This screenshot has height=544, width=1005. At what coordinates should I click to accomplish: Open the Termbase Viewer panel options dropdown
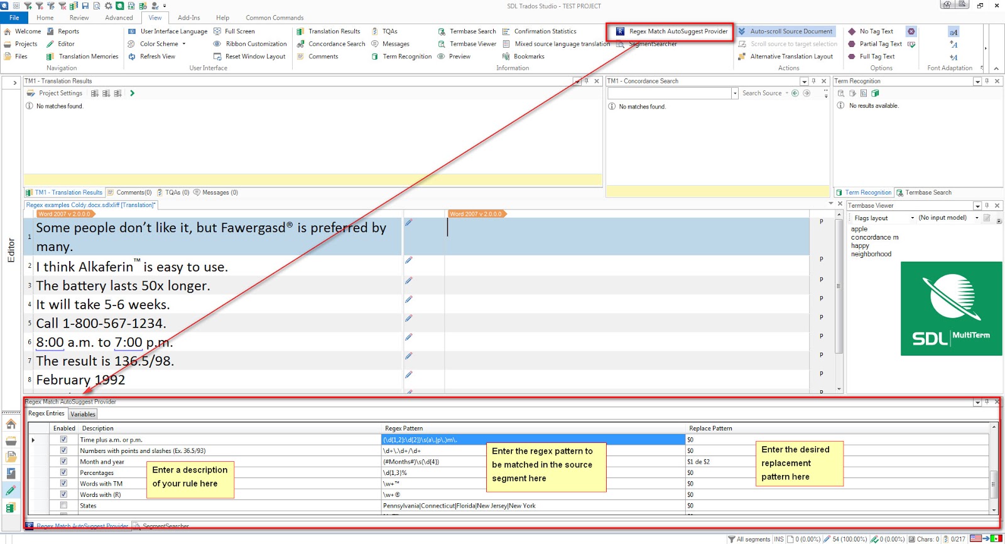tap(977, 206)
